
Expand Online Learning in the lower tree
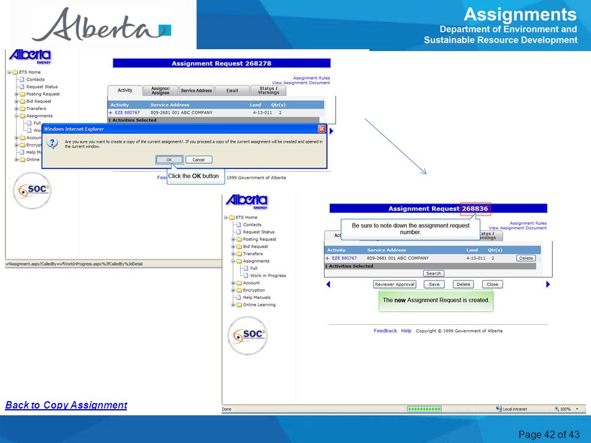233,305
